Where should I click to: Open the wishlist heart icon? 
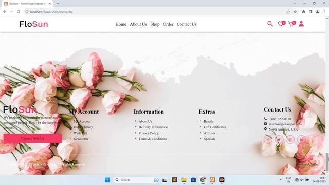pos(281,24)
